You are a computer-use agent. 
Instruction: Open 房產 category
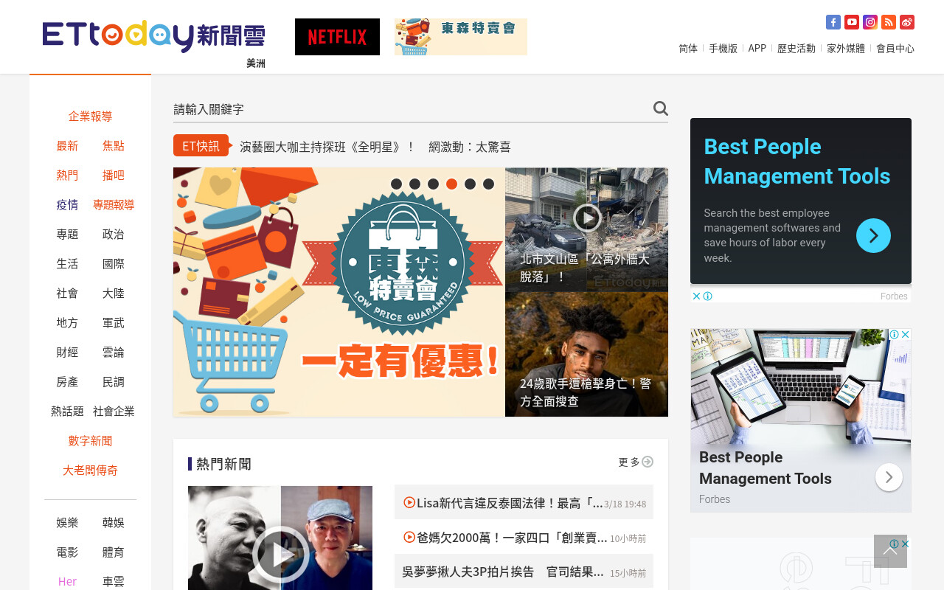pyautogui.click(x=67, y=381)
